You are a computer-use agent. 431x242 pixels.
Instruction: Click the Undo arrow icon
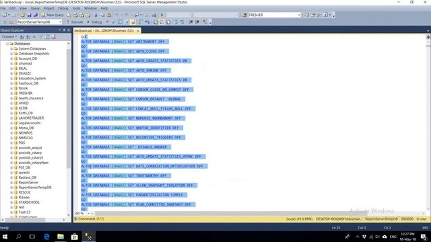click(117, 15)
